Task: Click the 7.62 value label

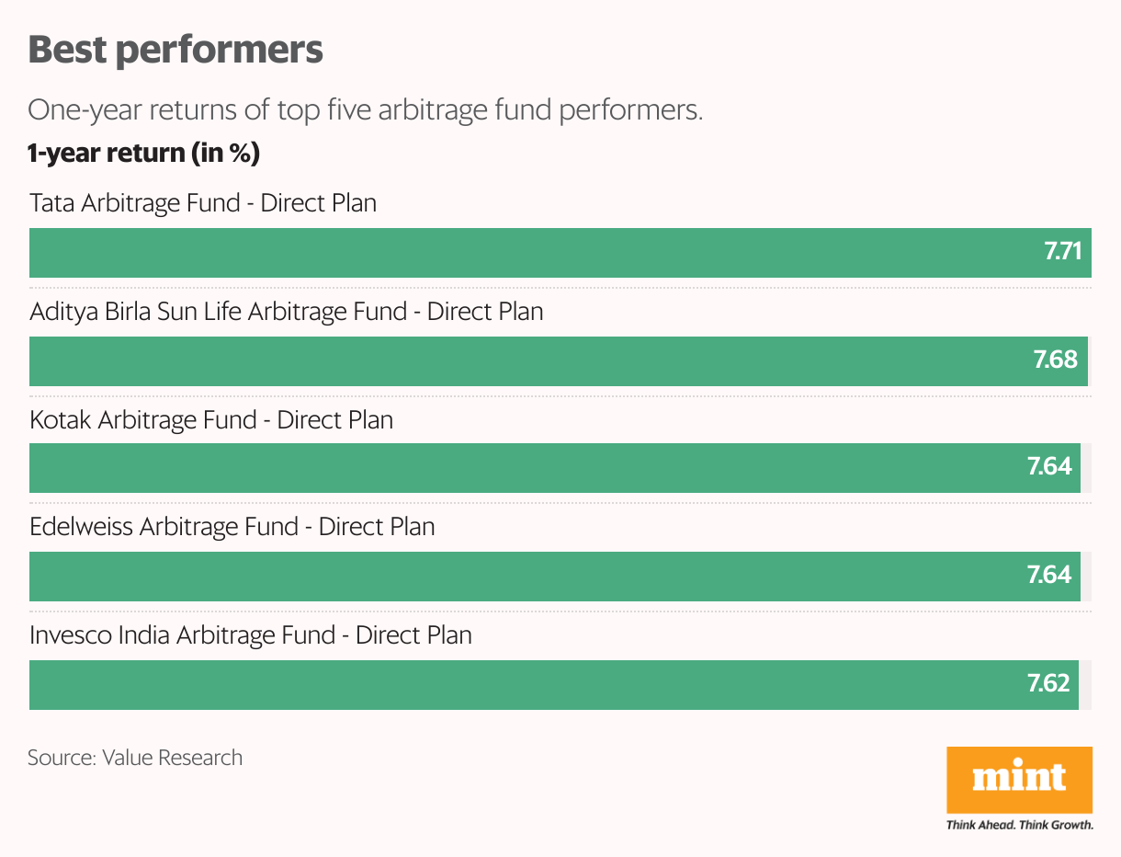Action: point(1048,683)
